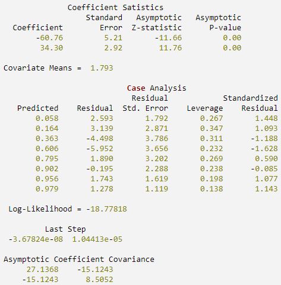Image resolution: width=281 pixels, height=285 pixels.
Task: Click the Predicted column header
Action: pos(37,108)
